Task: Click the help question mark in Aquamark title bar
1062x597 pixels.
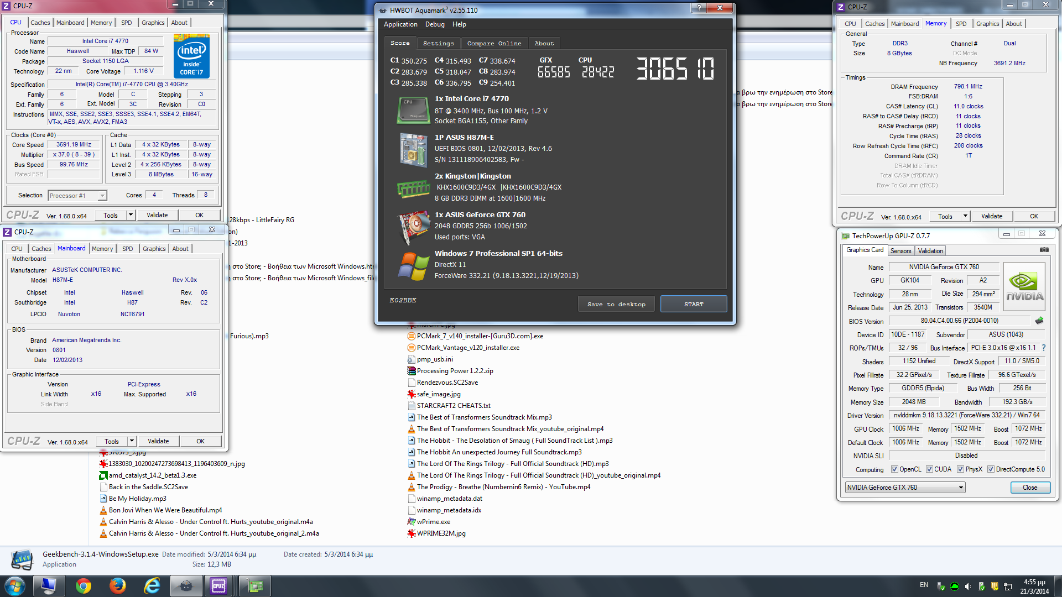Action: [699, 8]
